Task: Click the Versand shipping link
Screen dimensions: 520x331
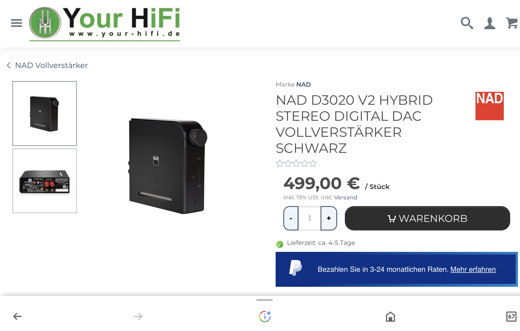Action: point(345,198)
